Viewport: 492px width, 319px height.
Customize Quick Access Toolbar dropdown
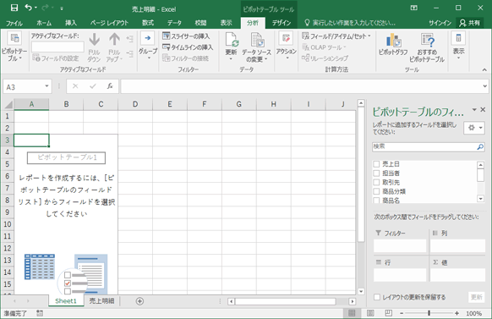pos(62,8)
